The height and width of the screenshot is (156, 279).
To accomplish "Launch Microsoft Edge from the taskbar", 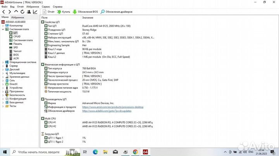I will click(95, 152).
